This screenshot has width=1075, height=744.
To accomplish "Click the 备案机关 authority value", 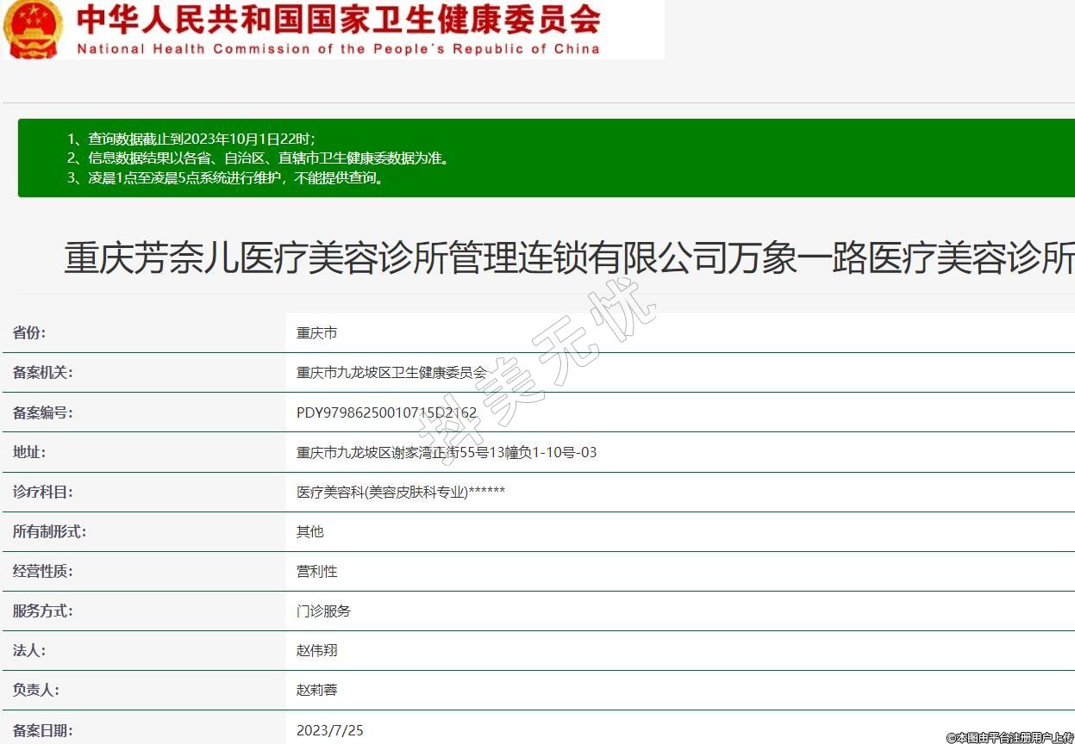I will tap(391, 373).
